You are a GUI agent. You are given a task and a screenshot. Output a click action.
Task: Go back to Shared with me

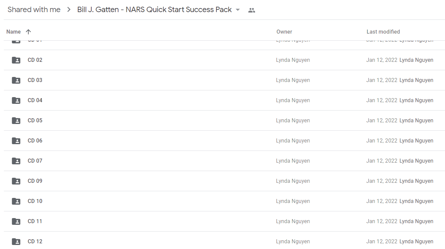click(x=34, y=10)
